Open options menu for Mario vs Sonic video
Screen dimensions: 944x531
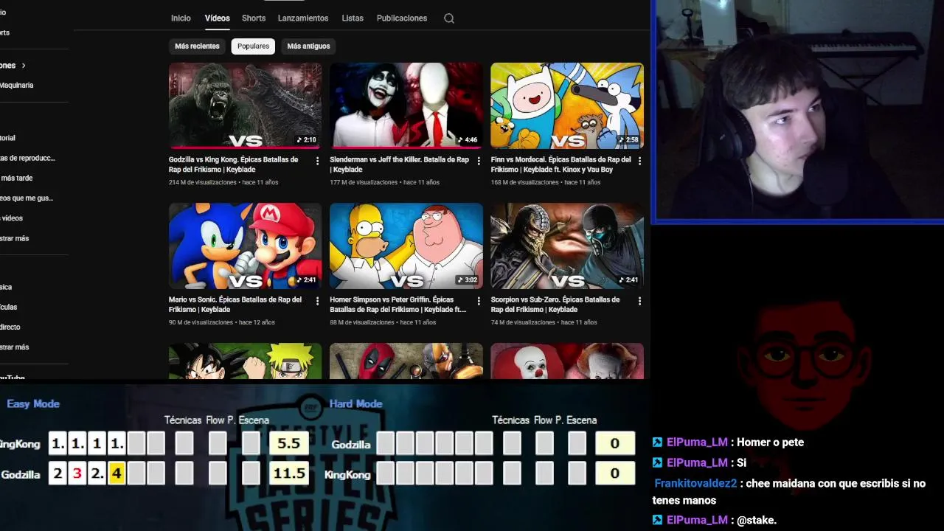tap(317, 301)
